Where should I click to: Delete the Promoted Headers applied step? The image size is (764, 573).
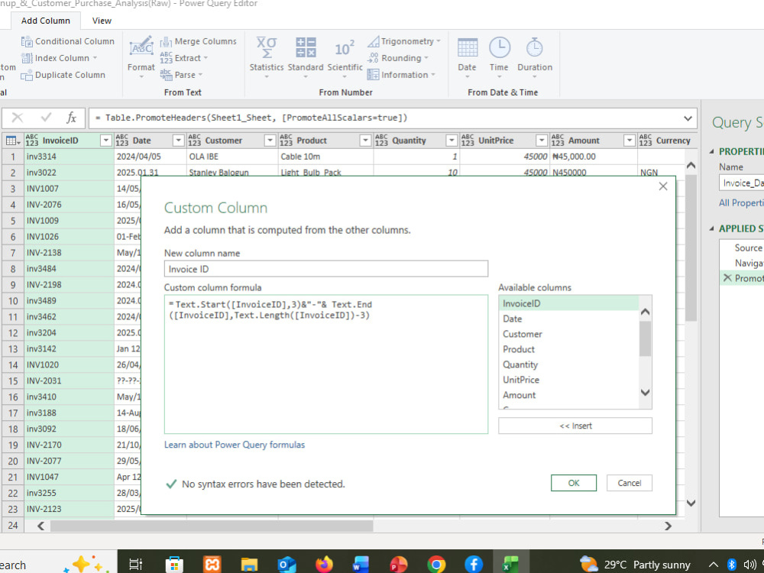[727, 278]
